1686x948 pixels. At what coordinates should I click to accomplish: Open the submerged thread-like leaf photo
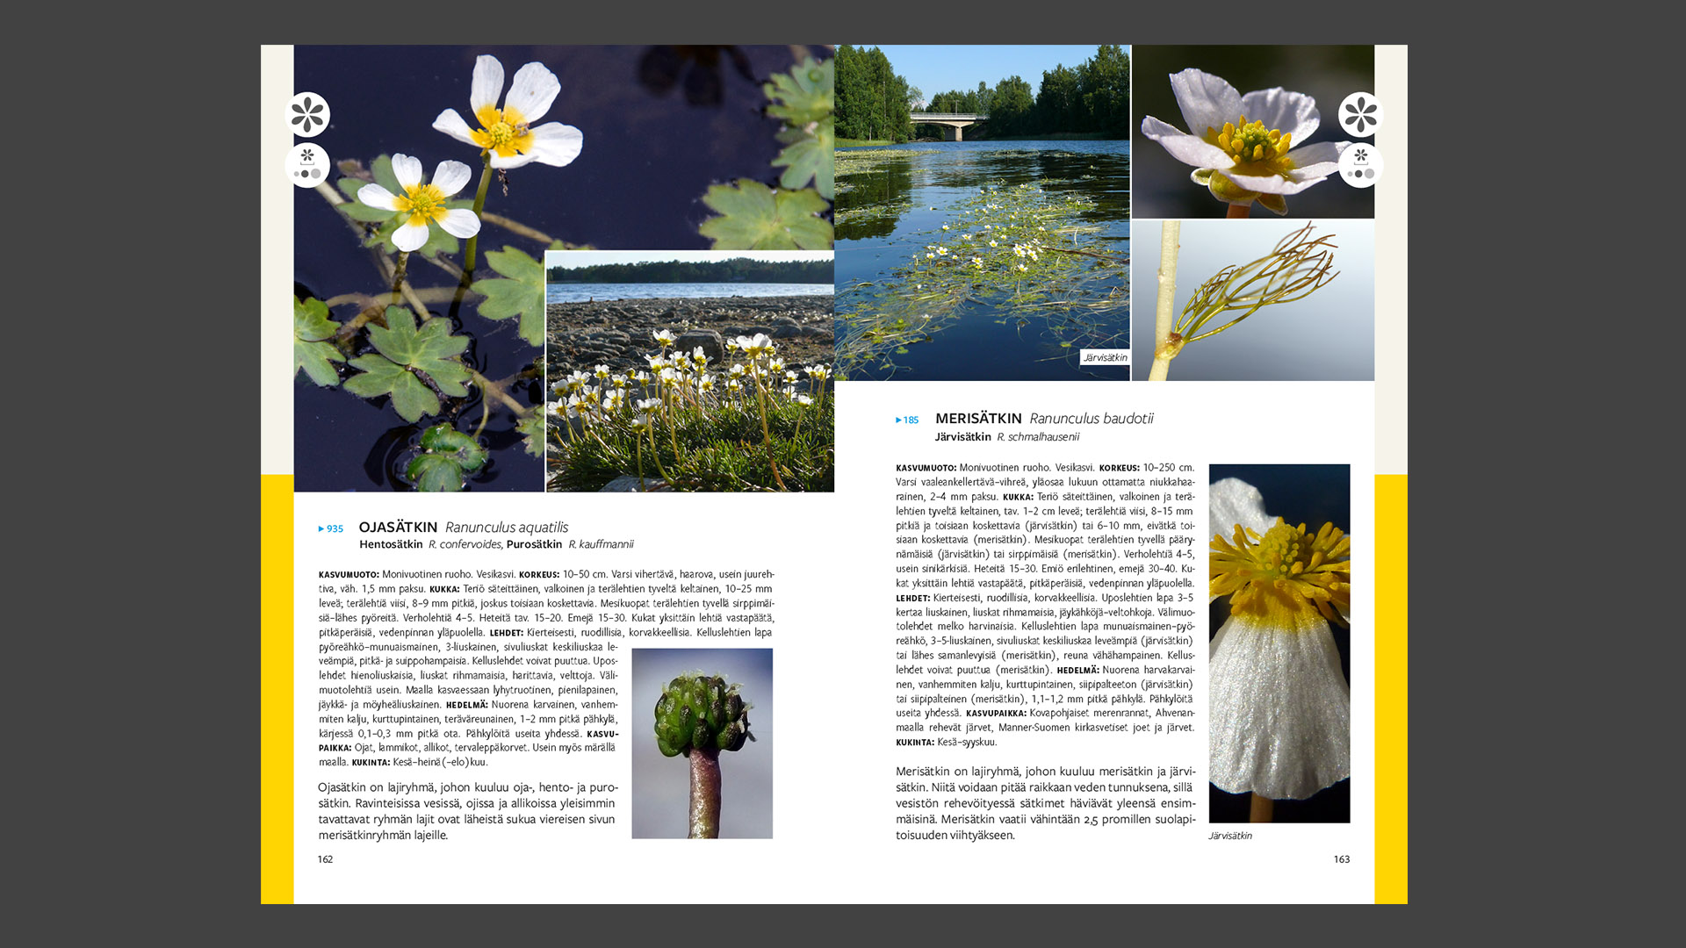click(1252, 300)
